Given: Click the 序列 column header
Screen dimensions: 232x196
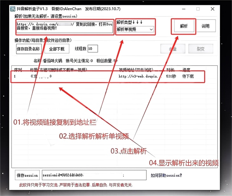Looking at the screenshot, I should [x=18, y=70].
